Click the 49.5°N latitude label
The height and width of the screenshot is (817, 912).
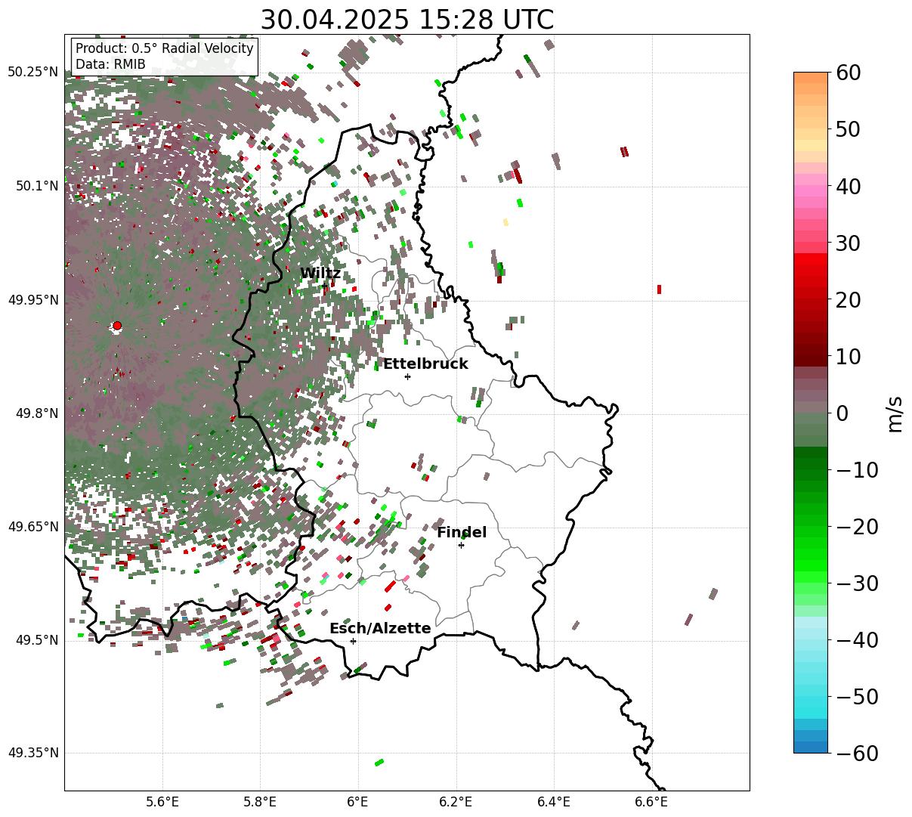pyautogui.click(x=36, y=640)
